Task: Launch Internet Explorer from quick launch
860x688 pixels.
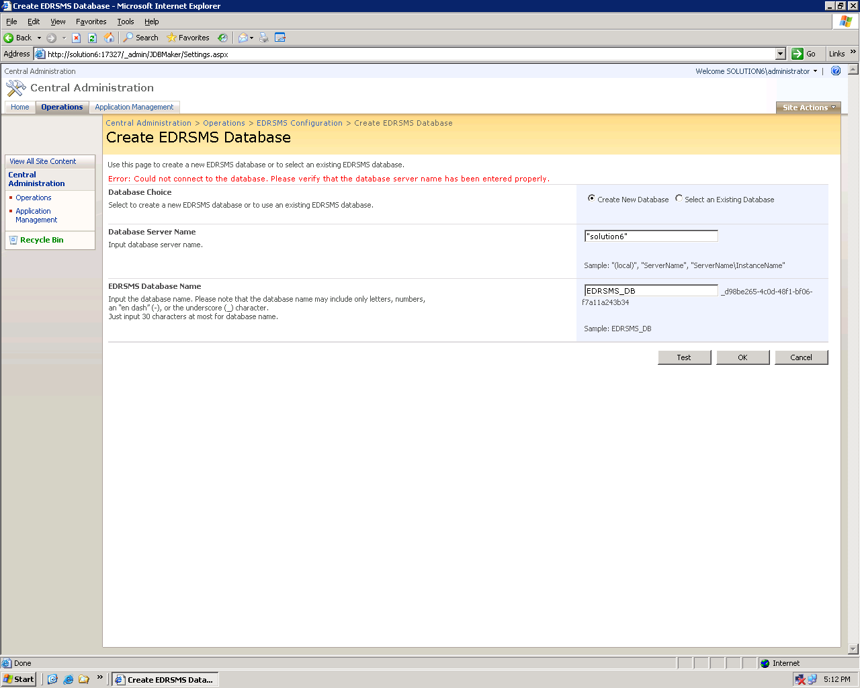Action: pyautogui.click(x=68, y=679)
